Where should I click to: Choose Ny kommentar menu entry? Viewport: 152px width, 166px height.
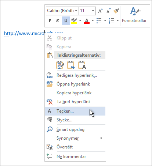pyautogui.click(x=75, y=156)
